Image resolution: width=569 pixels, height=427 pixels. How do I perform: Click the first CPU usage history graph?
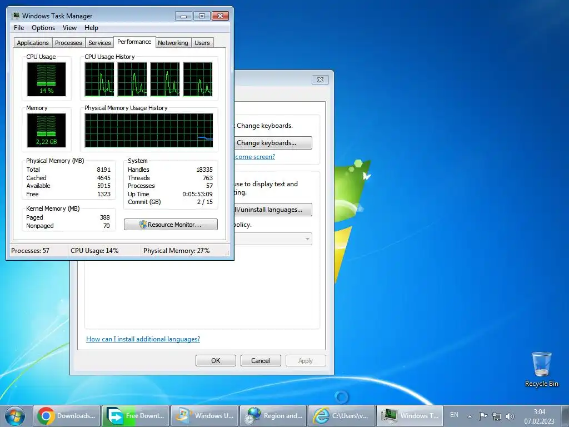pyautogui.click(x=99, y=79)
